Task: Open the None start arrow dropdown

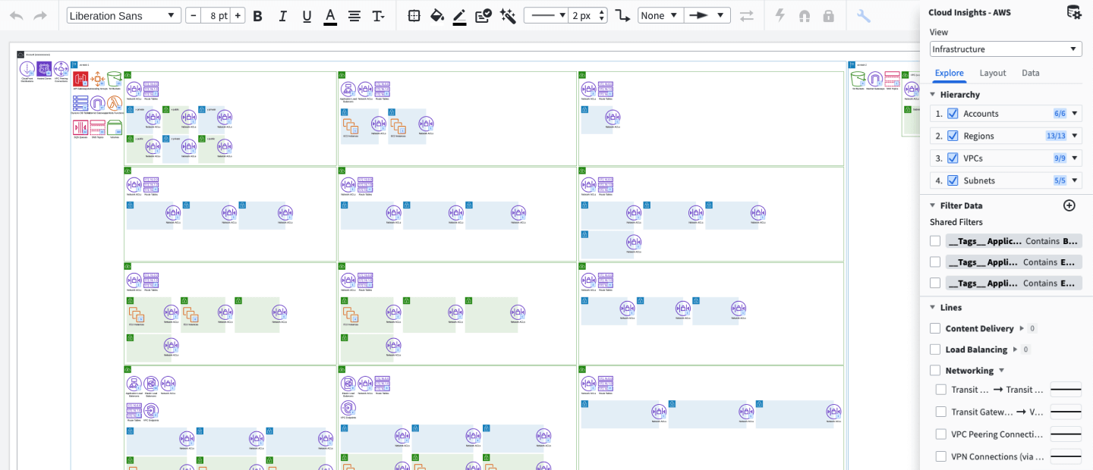Action: tap(660, 16)
